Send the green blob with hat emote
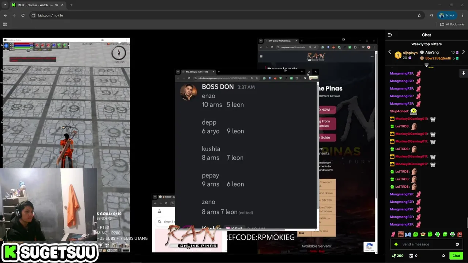Viewport: 468px width, 263px height. tap(423, 235)
